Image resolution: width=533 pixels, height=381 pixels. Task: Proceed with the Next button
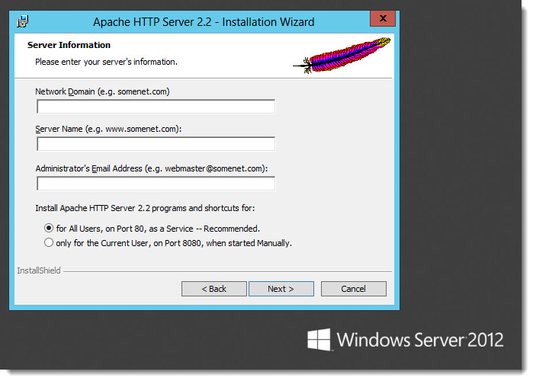click(281, 289)
